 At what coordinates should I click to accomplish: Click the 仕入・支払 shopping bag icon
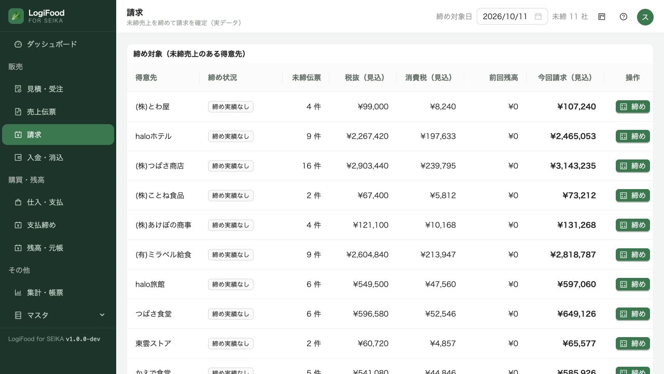point(18,202)
